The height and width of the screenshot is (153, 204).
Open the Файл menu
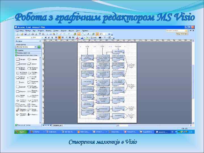[21, 31]
